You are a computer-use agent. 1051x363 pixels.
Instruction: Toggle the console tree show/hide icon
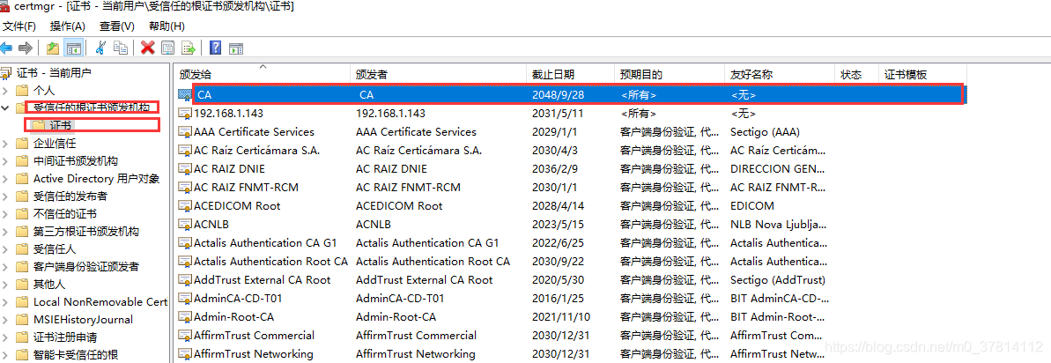click(x=73, y=48)
